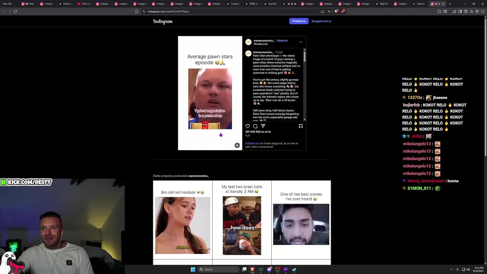Open Task View on the taskbar
487x274 pixels.
(244, 269)
